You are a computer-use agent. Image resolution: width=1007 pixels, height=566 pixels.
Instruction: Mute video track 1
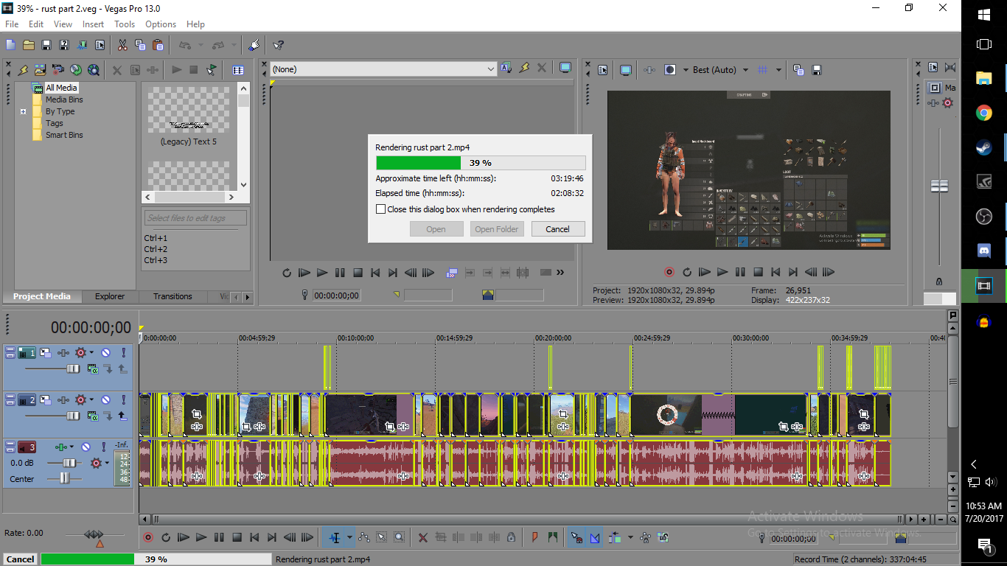coord(105,352)
